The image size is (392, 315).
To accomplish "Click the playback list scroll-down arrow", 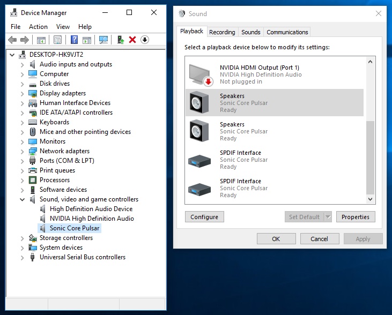I will coord(370,199).
